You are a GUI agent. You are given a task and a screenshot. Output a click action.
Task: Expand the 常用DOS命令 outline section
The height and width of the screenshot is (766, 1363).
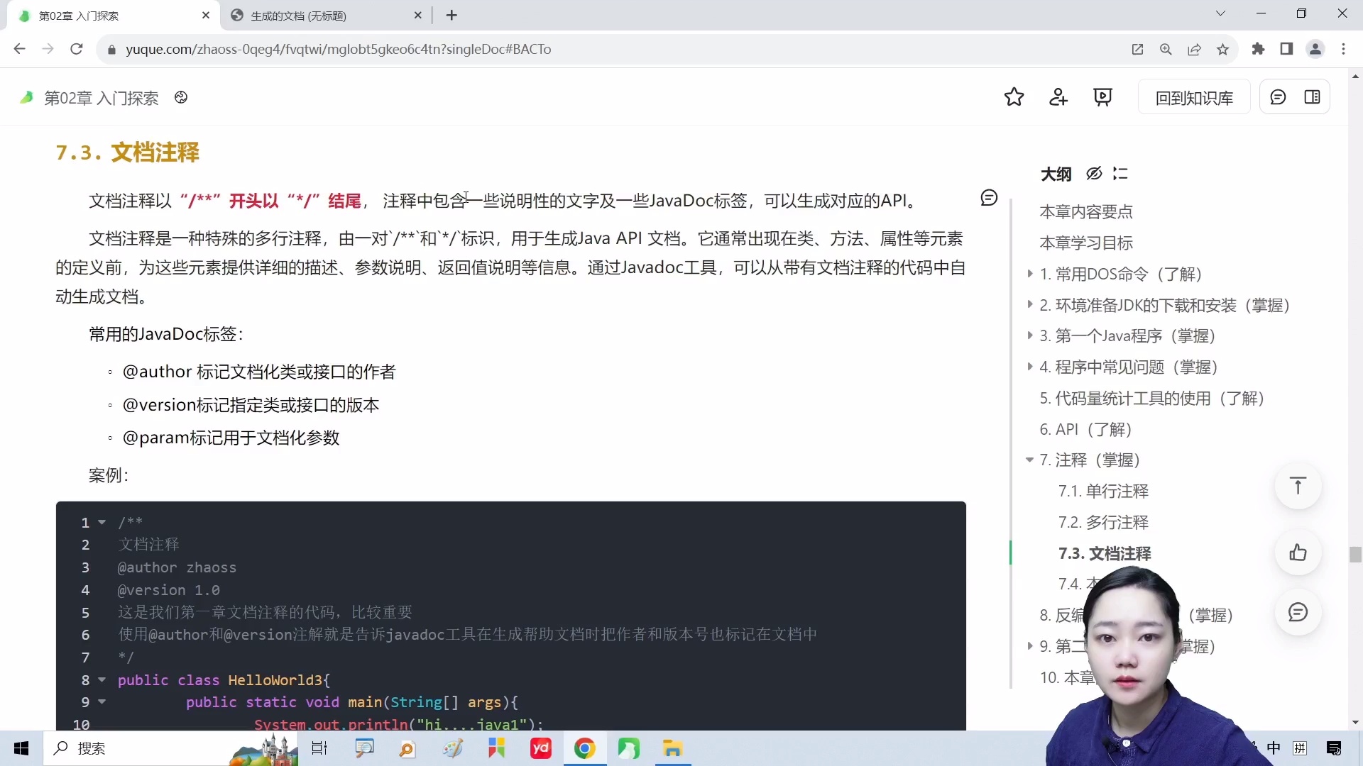tap(1030, 274)
